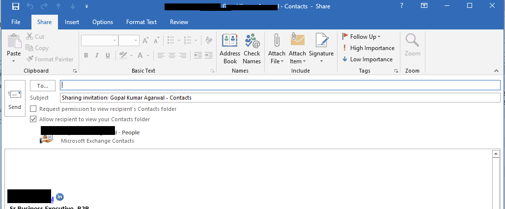The height and width of the screenshot is (209, 505).
Task: Open the Clipboard dialog launcher
Action: point(75,71)
